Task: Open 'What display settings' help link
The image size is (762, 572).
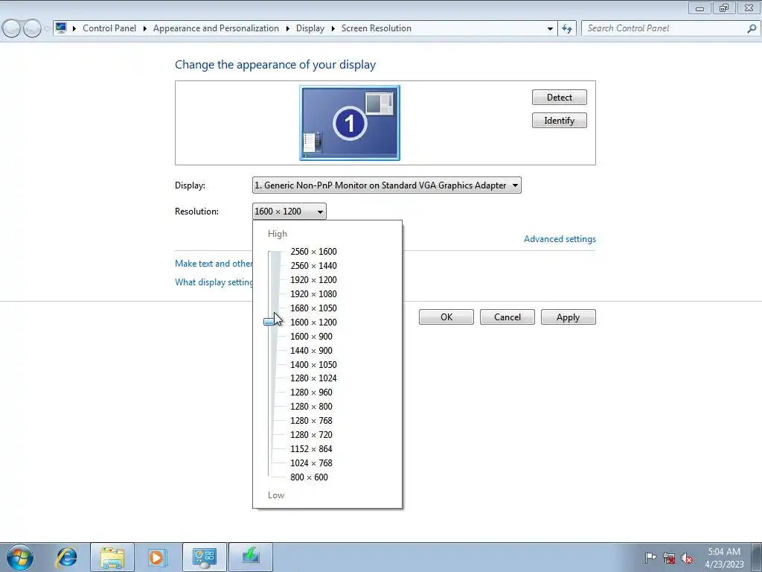Action: pyautogui.click(x=214, y=282)
